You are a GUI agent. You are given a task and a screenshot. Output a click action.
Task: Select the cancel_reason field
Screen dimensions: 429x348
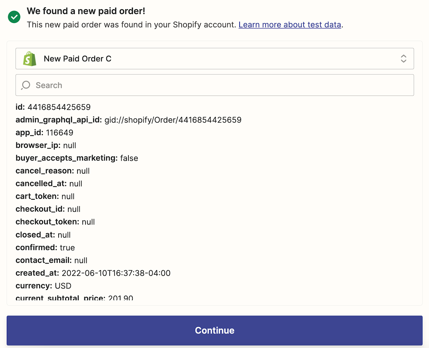point(52,171)
